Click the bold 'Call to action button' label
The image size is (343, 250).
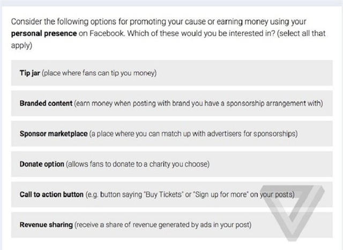pos(51,194)
